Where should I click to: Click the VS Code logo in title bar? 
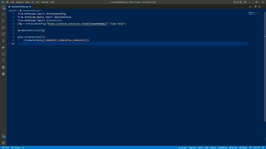(x=2, y=2)
